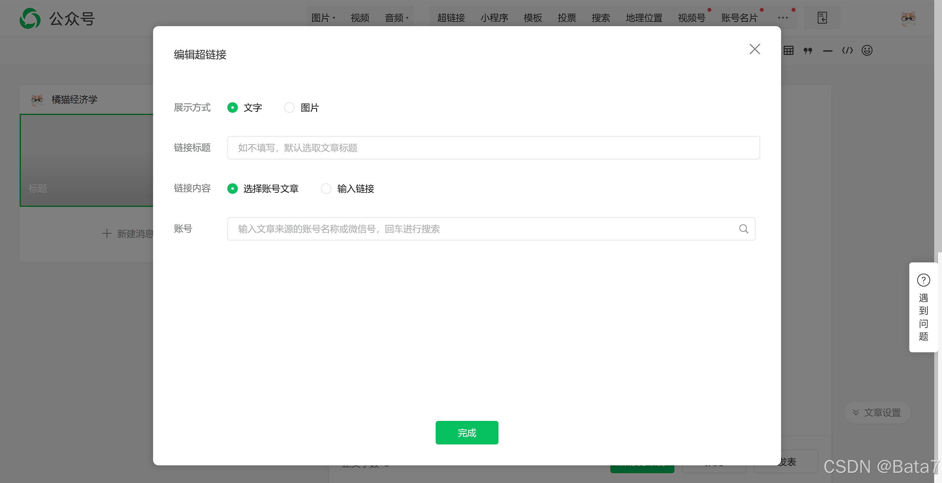Click the green 完成 button
The width and height of the screenshot is (942, 483).
click(x=467, y=433)
